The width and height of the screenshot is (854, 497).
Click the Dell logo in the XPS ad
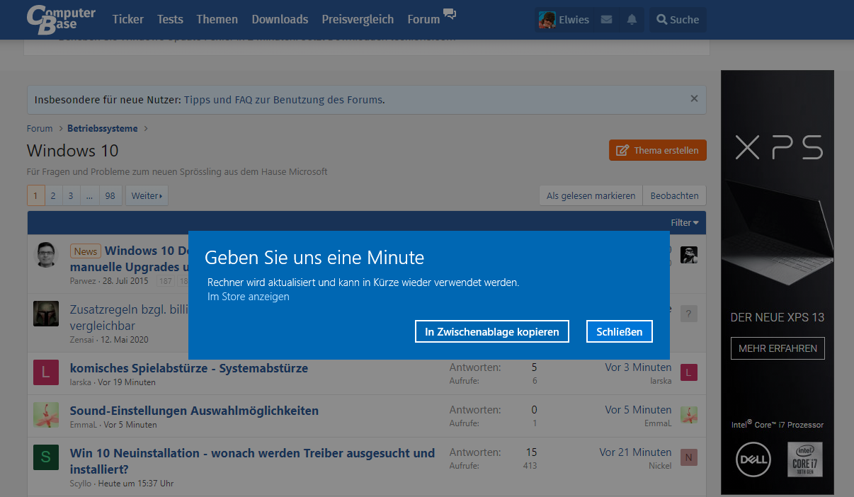(753, 459)
